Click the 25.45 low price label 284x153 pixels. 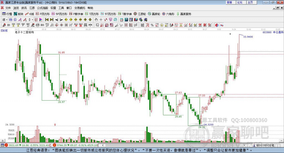click(178, 117)
